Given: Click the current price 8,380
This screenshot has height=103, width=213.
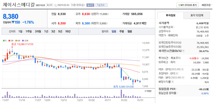Looking at the screenshot, I should (x=10, y=17).
